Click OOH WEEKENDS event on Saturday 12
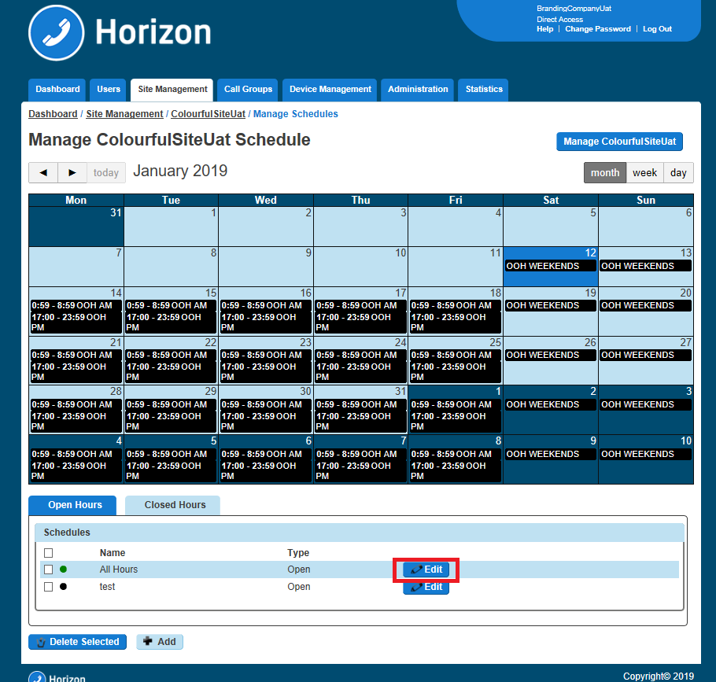 [x=550, y=266]
